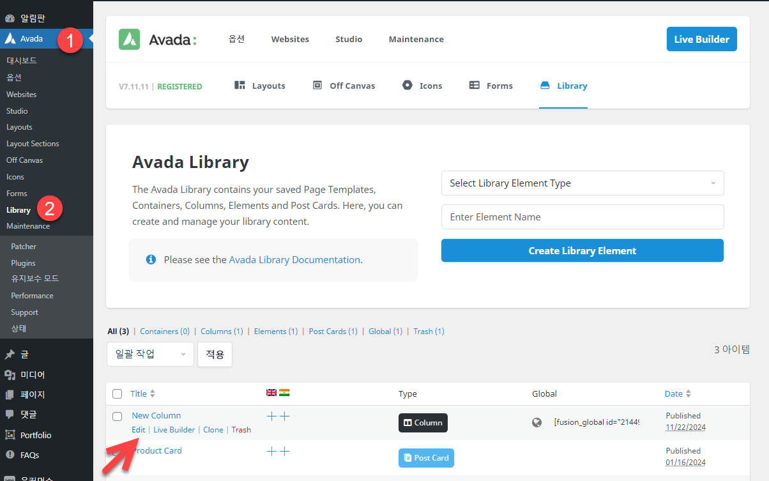Click the India flag language column icon
The image size is (769, 481).
pyautogui.click(x=284, y=393)
